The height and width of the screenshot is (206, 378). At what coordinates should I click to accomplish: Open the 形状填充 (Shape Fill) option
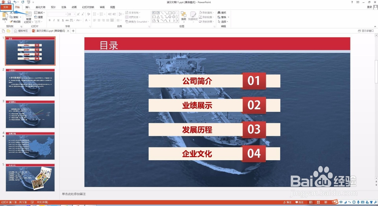coord(206,12)
